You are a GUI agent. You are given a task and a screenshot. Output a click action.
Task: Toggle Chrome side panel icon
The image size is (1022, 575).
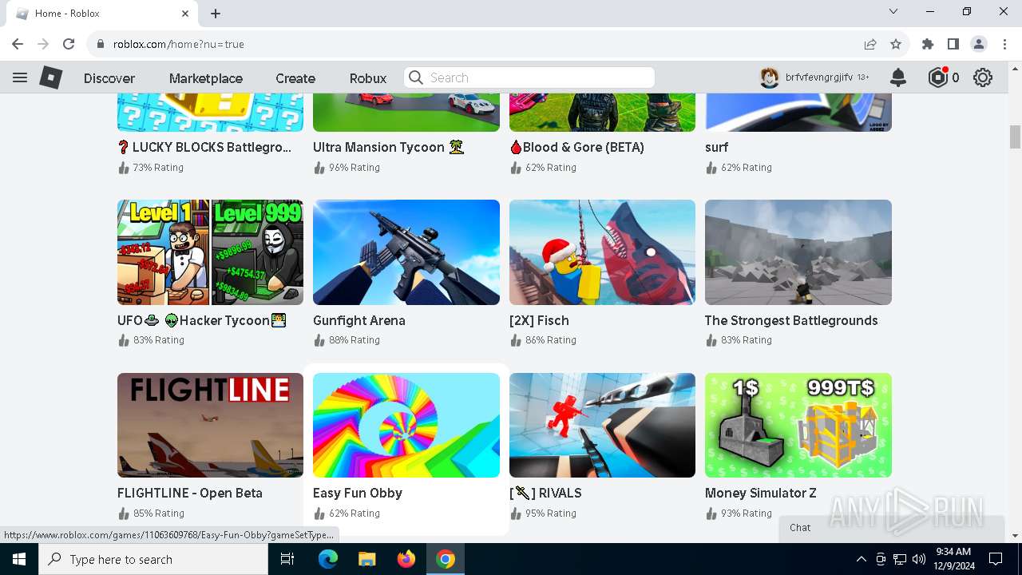[953, 44]
